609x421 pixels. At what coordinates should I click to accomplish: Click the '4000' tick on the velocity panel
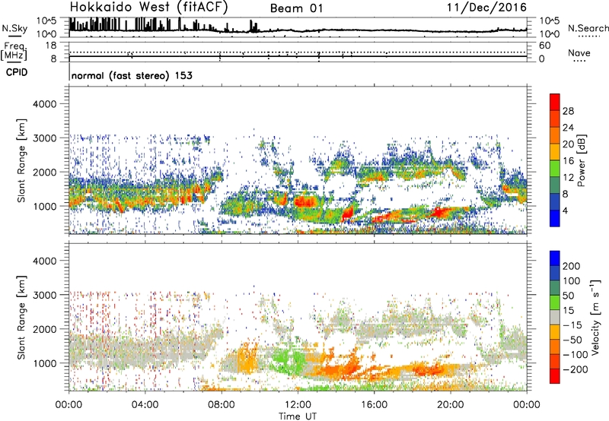point(44,261)
